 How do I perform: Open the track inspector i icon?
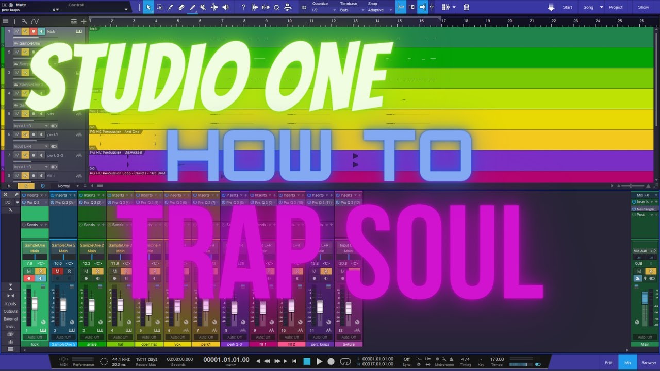14,21
